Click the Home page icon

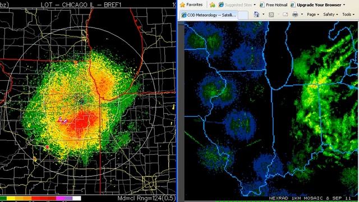[257, 15]
